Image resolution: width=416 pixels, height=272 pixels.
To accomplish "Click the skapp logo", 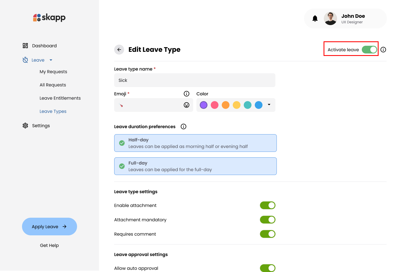I will [x=50, y=18].
